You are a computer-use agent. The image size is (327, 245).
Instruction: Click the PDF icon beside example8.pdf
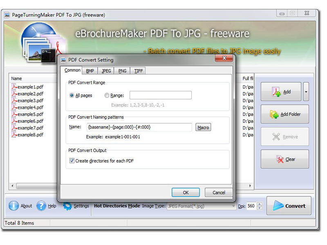14,135
